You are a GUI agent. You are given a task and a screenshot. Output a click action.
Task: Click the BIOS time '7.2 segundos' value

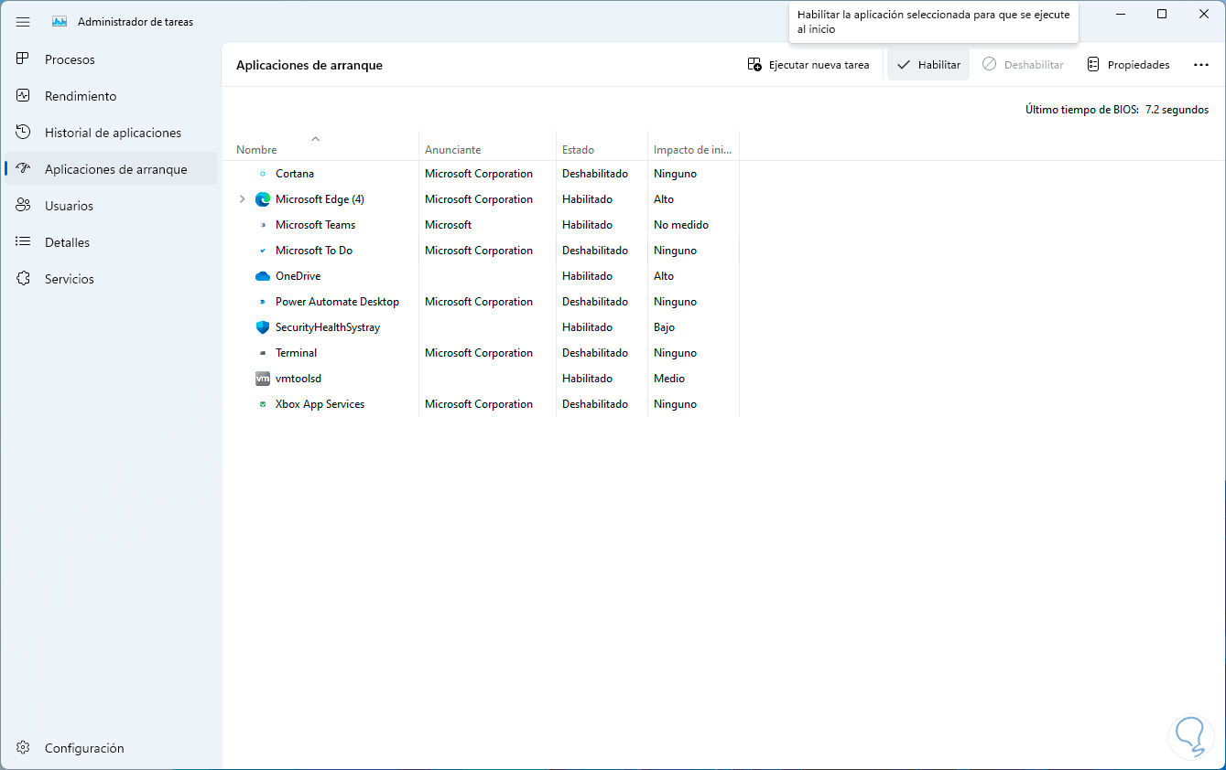point(1177,110)
